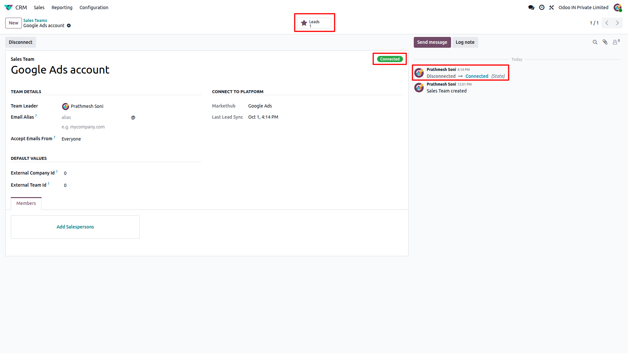Click Prathmesh Soni avatar on 12:01 PM message
Viewport: 628px width, 353px height.
[x=419, y=87]
